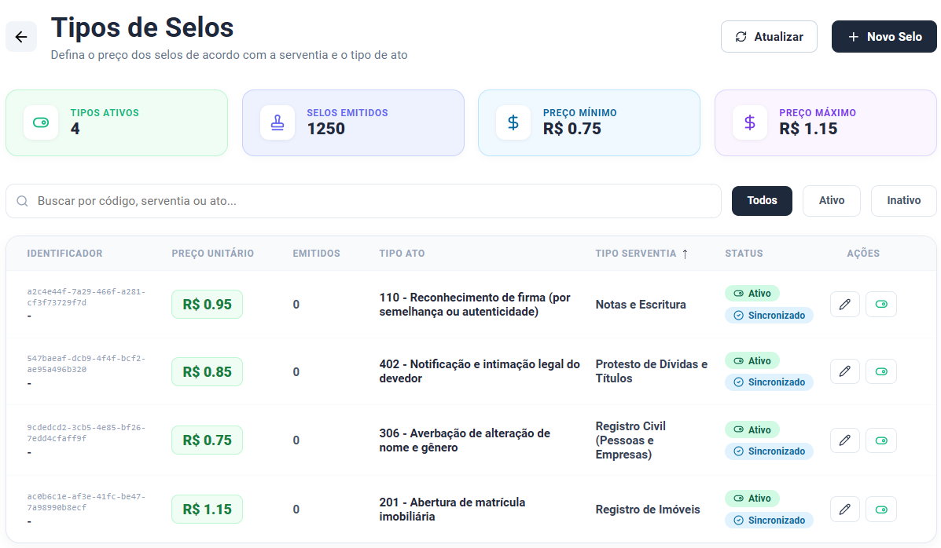Screen dimensions: 941x548
Task: Click the Ativo badge in the R$ 1.15 row
Action: point(752,499)
